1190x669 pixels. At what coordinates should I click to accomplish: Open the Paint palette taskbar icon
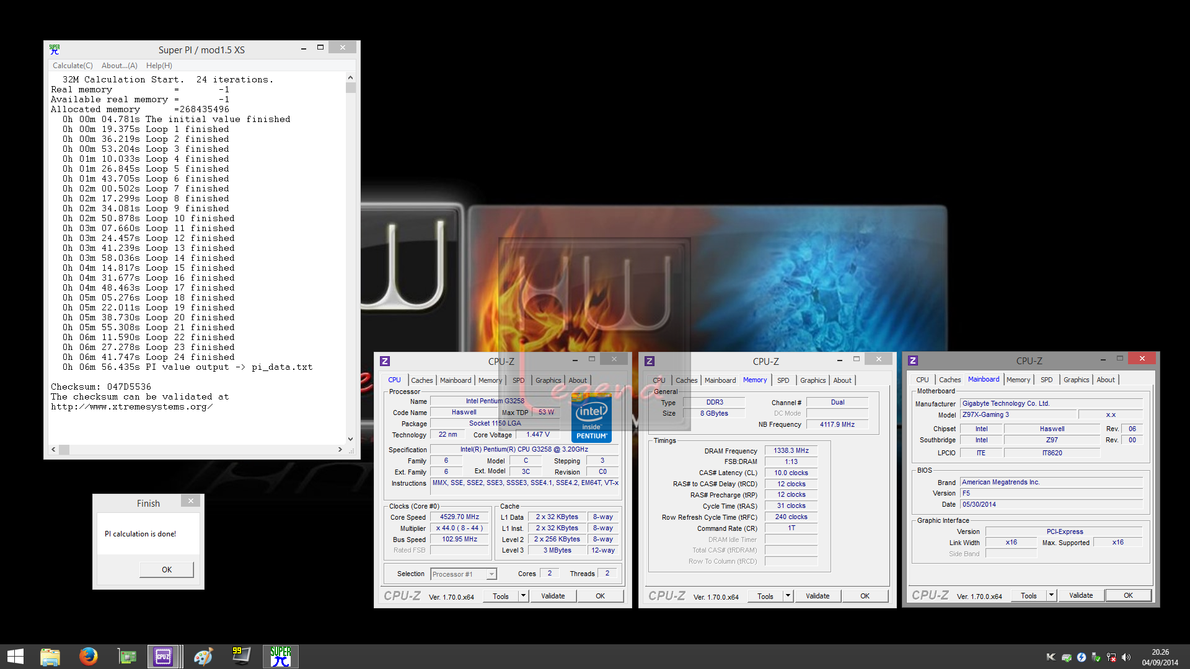pyautogui.click(x=203, y=657)
